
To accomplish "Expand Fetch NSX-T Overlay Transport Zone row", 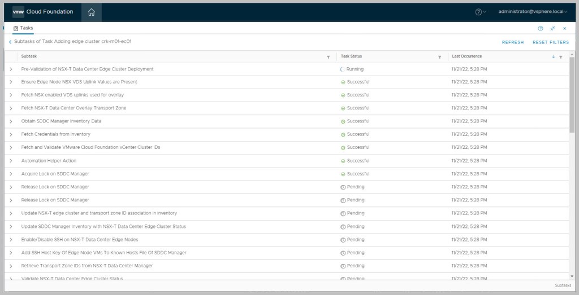I will pos(11,108).
